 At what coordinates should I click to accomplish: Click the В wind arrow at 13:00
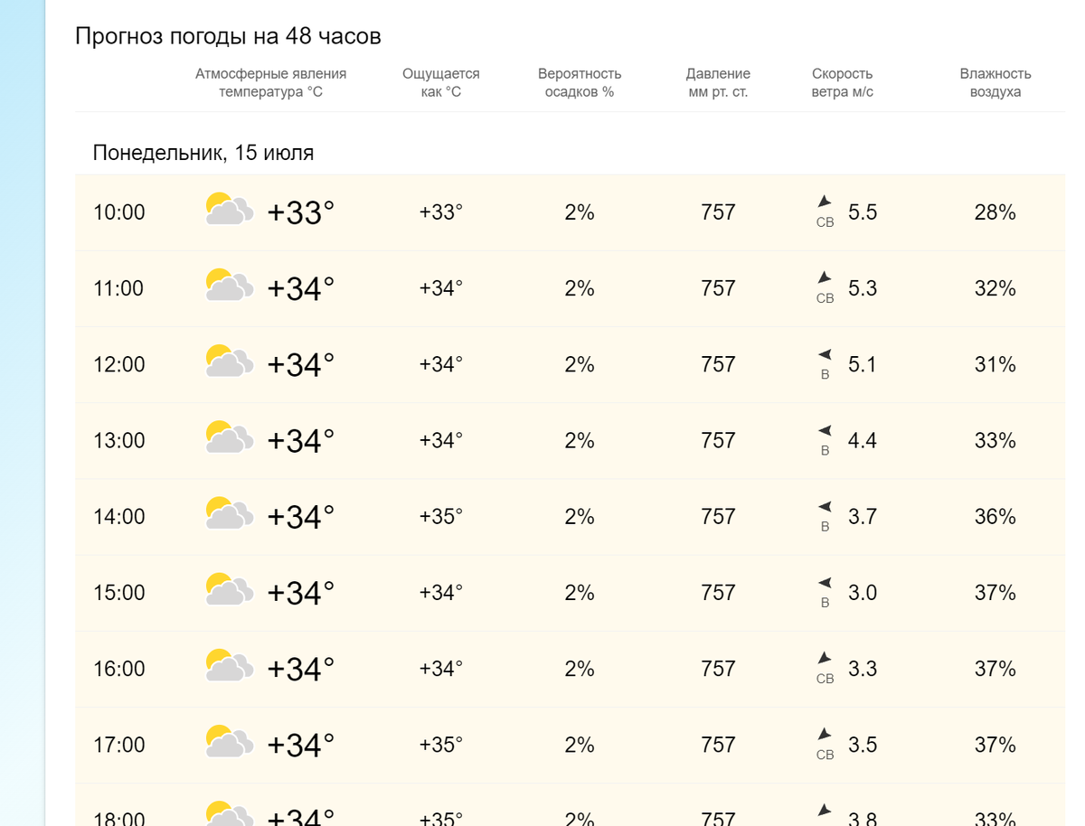825,430
